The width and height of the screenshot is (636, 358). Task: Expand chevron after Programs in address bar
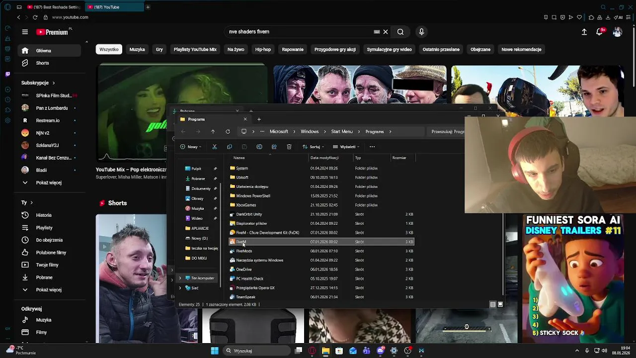(390, 132)
